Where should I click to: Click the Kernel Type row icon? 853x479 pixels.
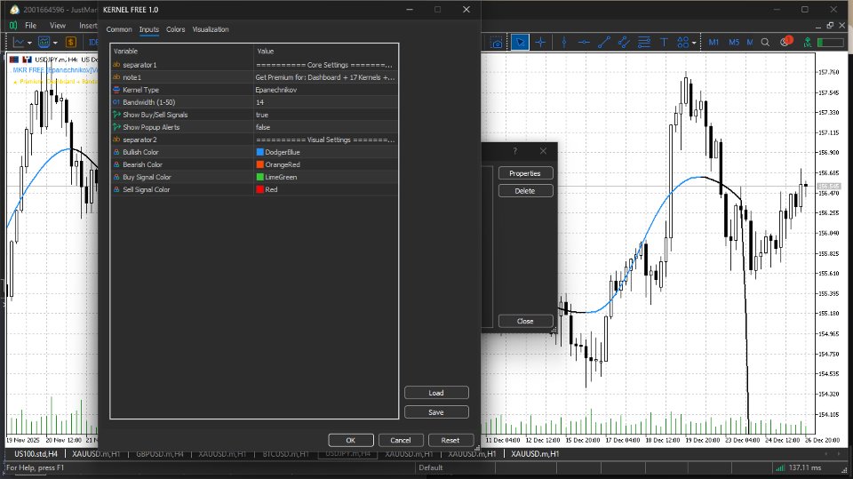click(x=116, y=90)
